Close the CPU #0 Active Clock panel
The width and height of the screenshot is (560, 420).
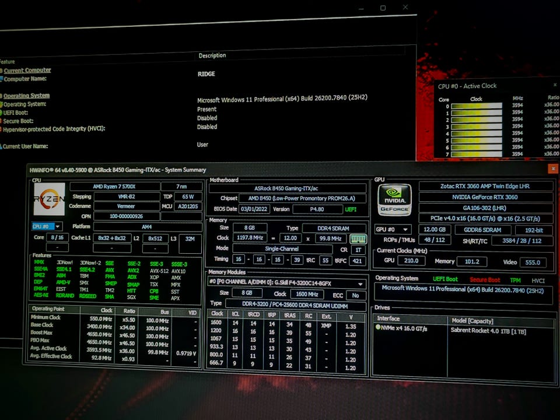555,85
